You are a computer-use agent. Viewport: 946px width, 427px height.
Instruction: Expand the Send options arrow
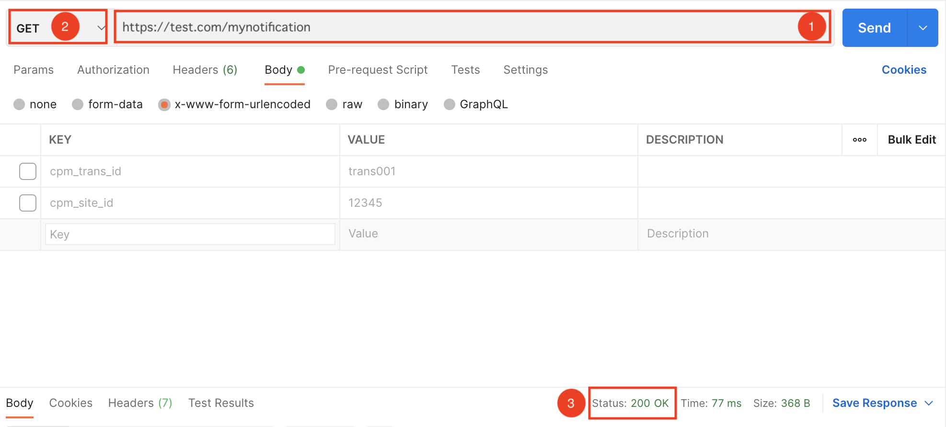tap(923, 28)
